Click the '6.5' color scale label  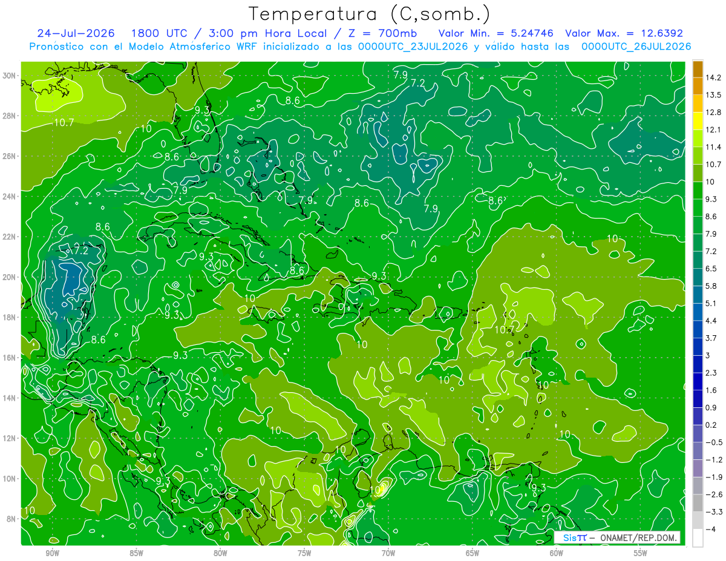point(711,269)
